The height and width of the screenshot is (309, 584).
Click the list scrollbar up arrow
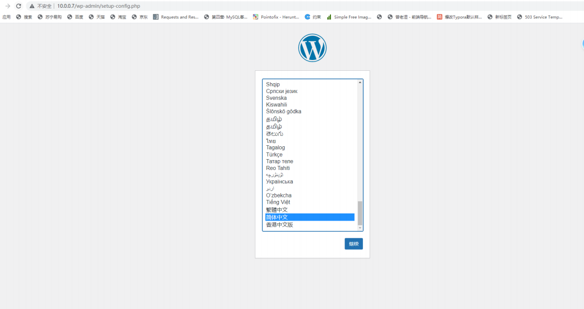point(360,82)
